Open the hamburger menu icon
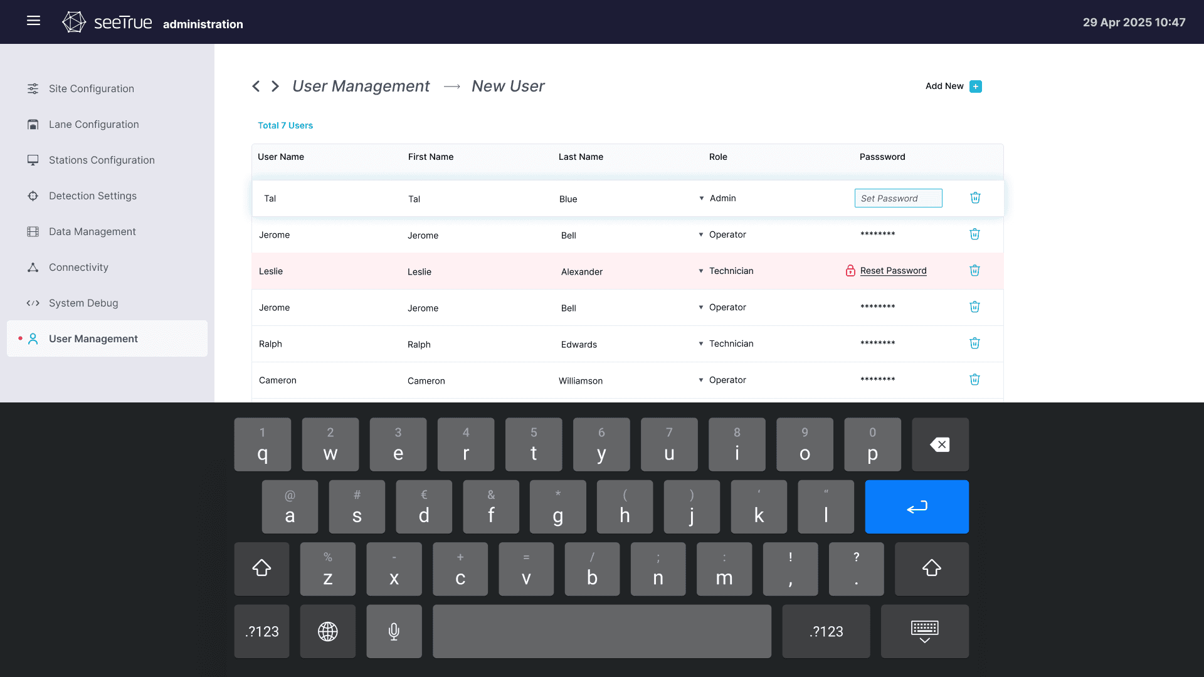This screenshot has height=677, width=1204. pos(34,21)
